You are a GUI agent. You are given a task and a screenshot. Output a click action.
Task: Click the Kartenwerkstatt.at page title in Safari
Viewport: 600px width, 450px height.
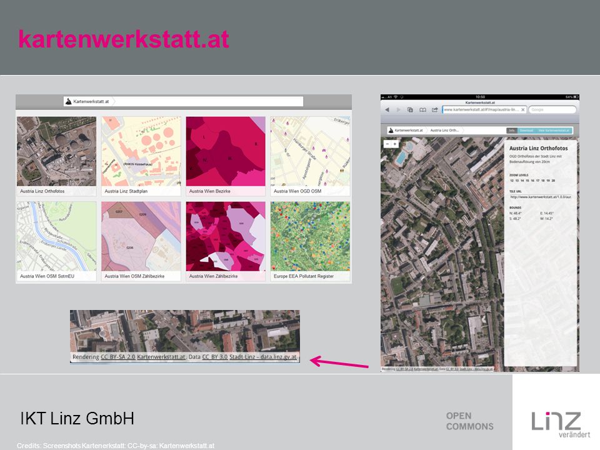[480, 102]
